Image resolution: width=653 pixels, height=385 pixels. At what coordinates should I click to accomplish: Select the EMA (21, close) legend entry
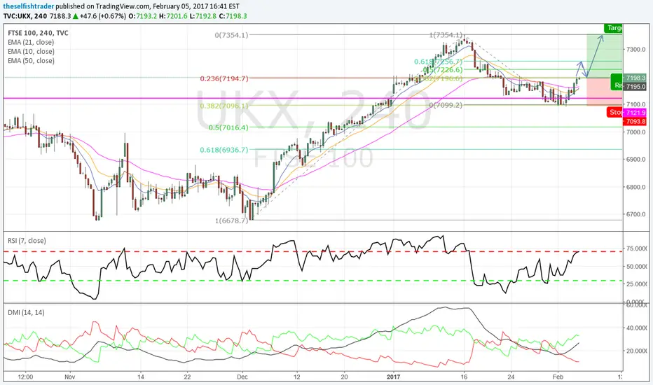pos(31,42)
